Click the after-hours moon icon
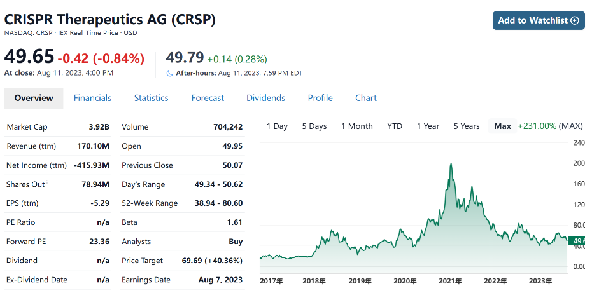 click(169, 73)
